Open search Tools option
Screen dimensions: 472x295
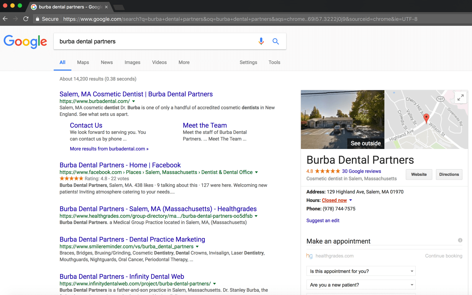tap(274, 63)
